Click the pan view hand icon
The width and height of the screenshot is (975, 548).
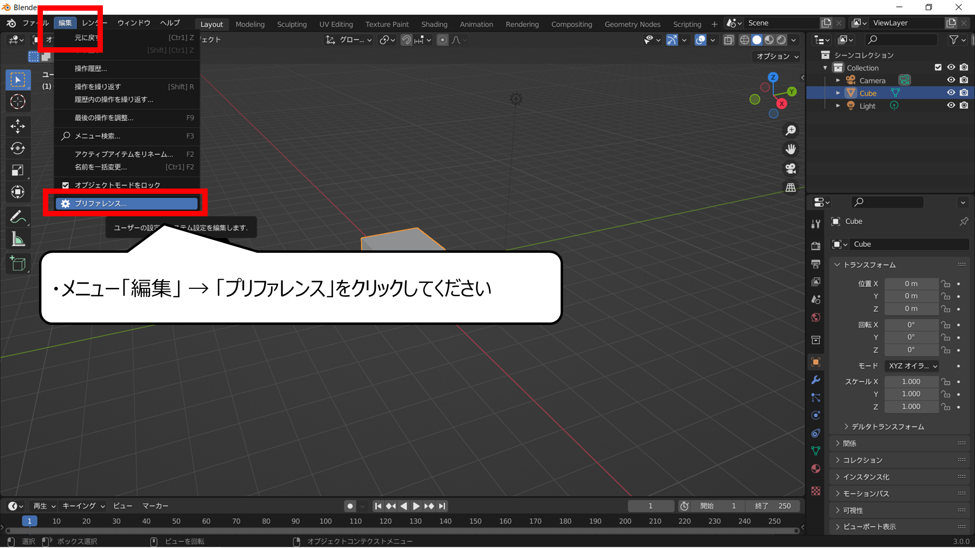pyautogui.click(x=791, y=150)
